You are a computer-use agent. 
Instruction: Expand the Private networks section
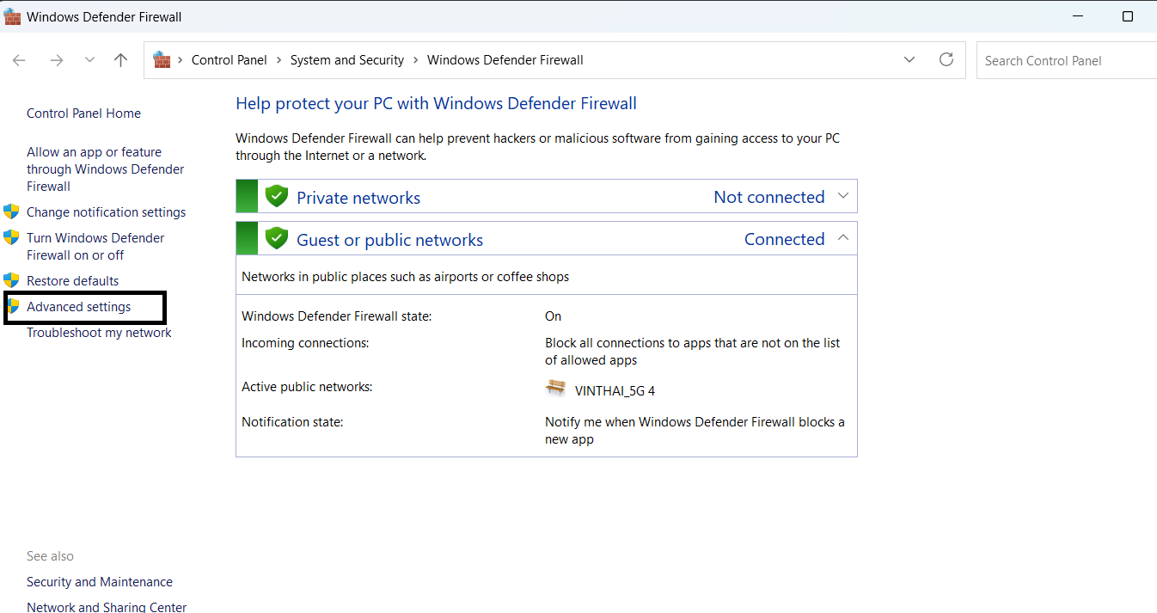pyautogui.click(x=843, y=196)
